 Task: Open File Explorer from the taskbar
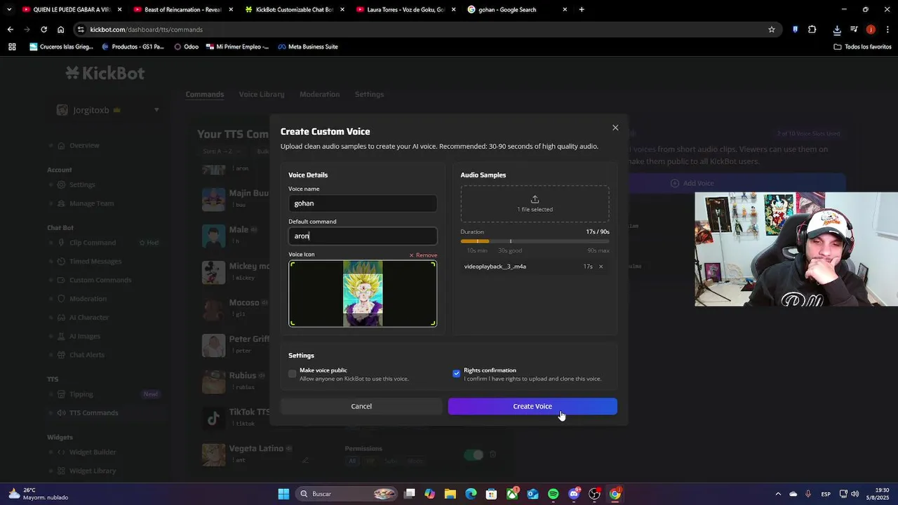450,494
